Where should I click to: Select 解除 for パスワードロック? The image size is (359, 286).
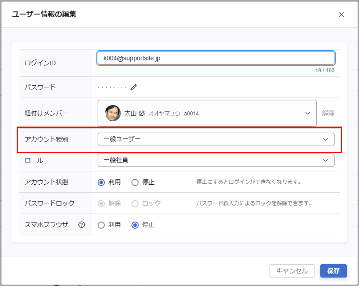point(101,204)
